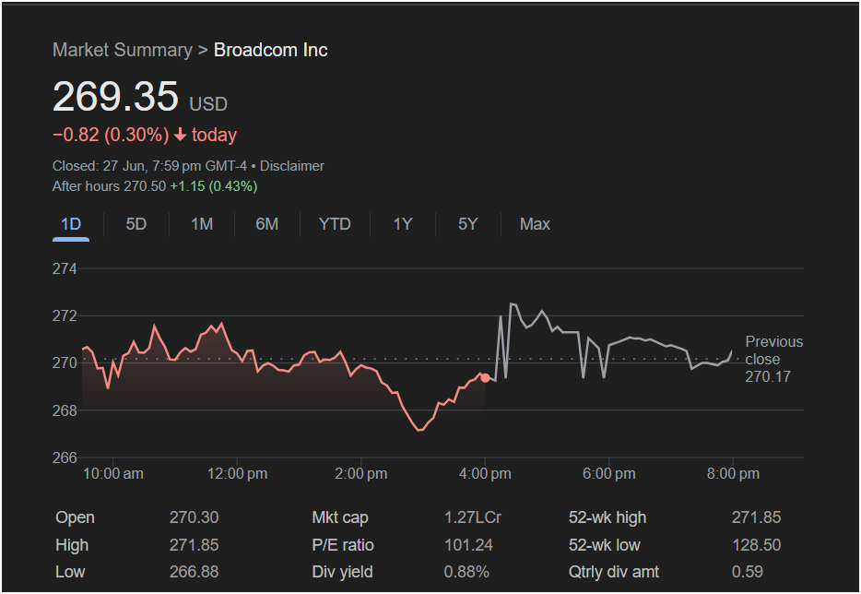Screen dimensions: 861x594
Task: Click the USD currency label
Action: pyautogui.click(x=208, y=104)
